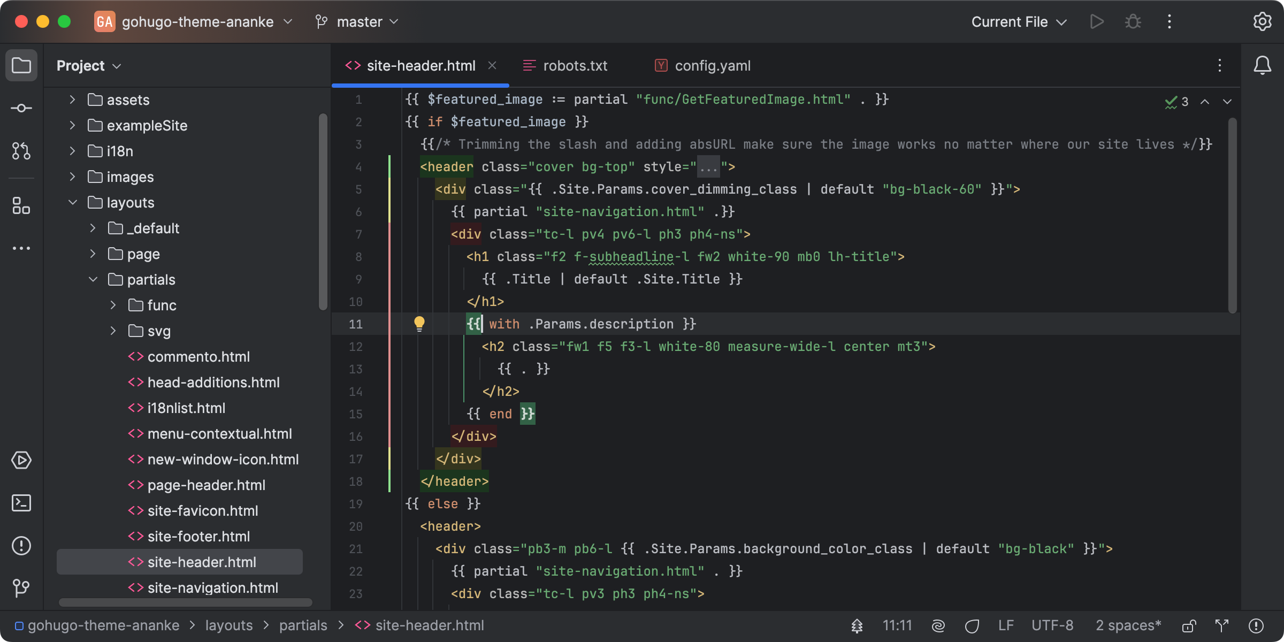
Task: Select site-footer.html in project tree
Action: tap(189, 536)
